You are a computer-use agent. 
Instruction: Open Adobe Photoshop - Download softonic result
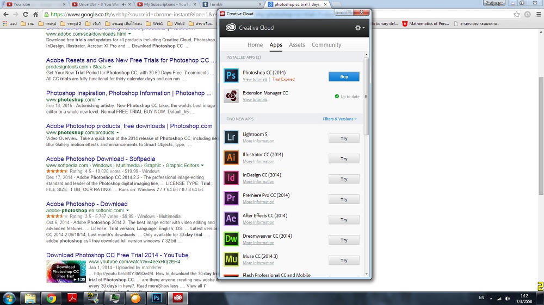(86, 204)
